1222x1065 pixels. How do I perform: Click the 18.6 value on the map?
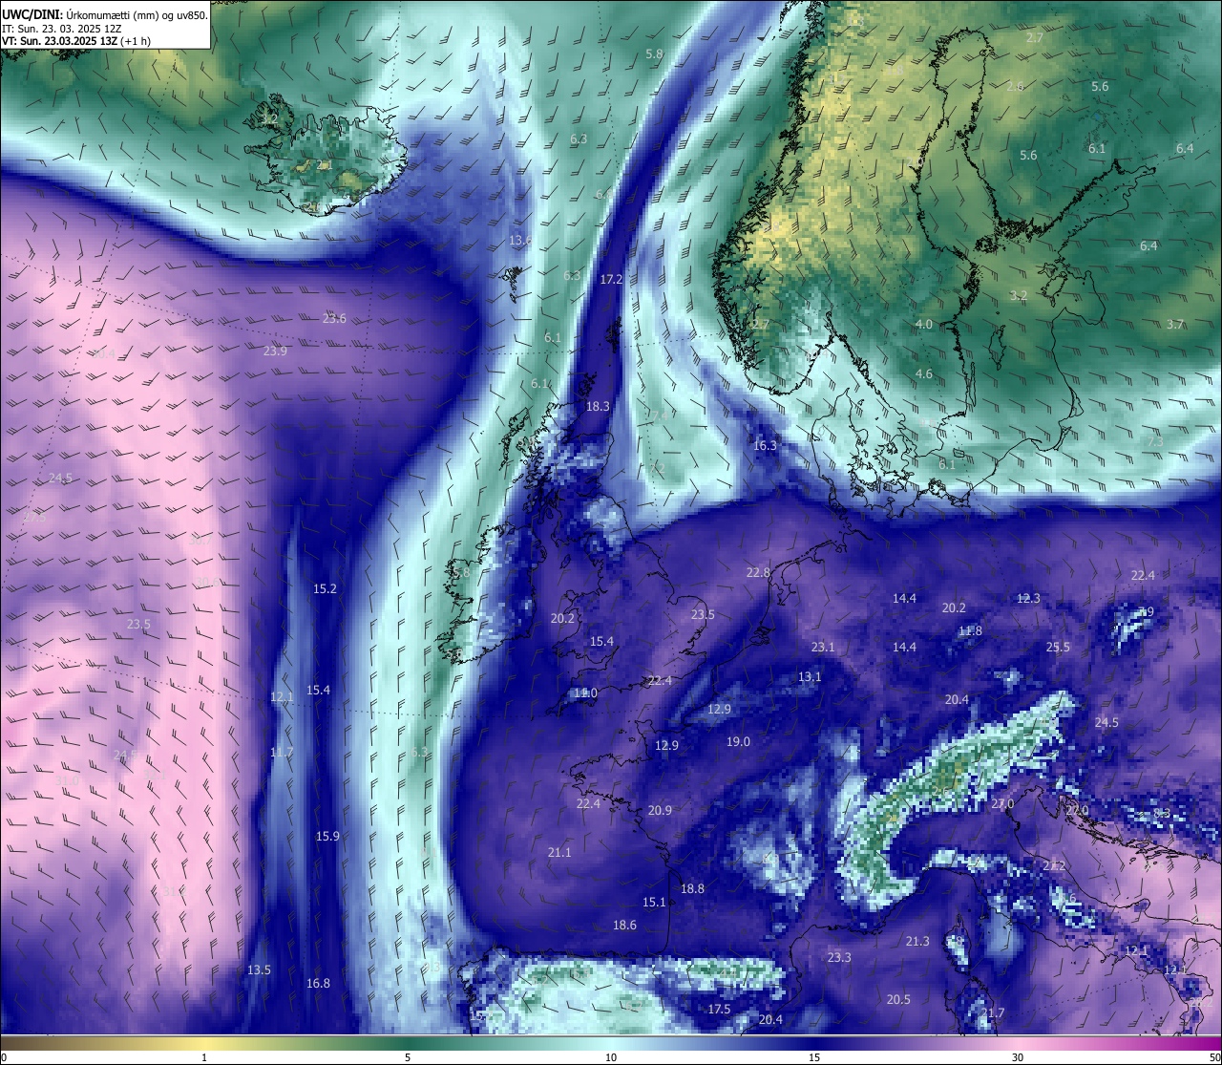coord(624,925)
